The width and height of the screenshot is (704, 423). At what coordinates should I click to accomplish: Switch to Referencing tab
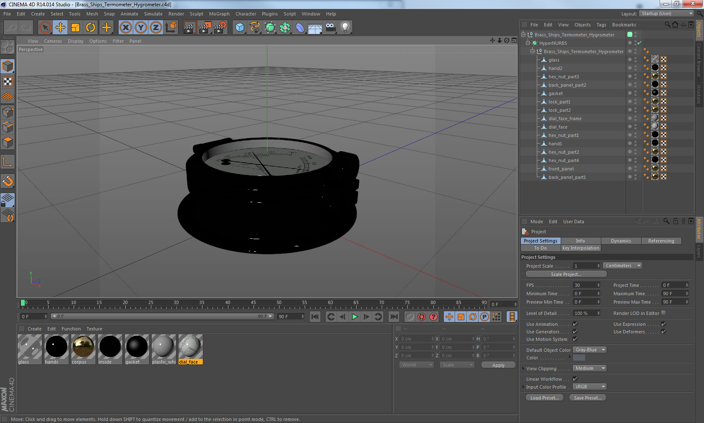661,241
